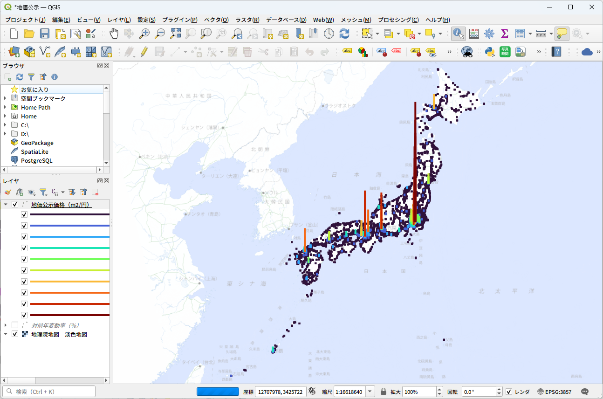Open the Processing Toolbox gear icon
Viewport: 603px width, 399px height.
coord(489,34)
